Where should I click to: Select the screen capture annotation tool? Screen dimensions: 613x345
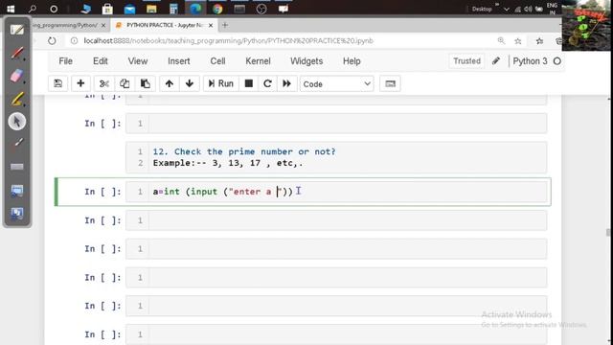point(17,191)
